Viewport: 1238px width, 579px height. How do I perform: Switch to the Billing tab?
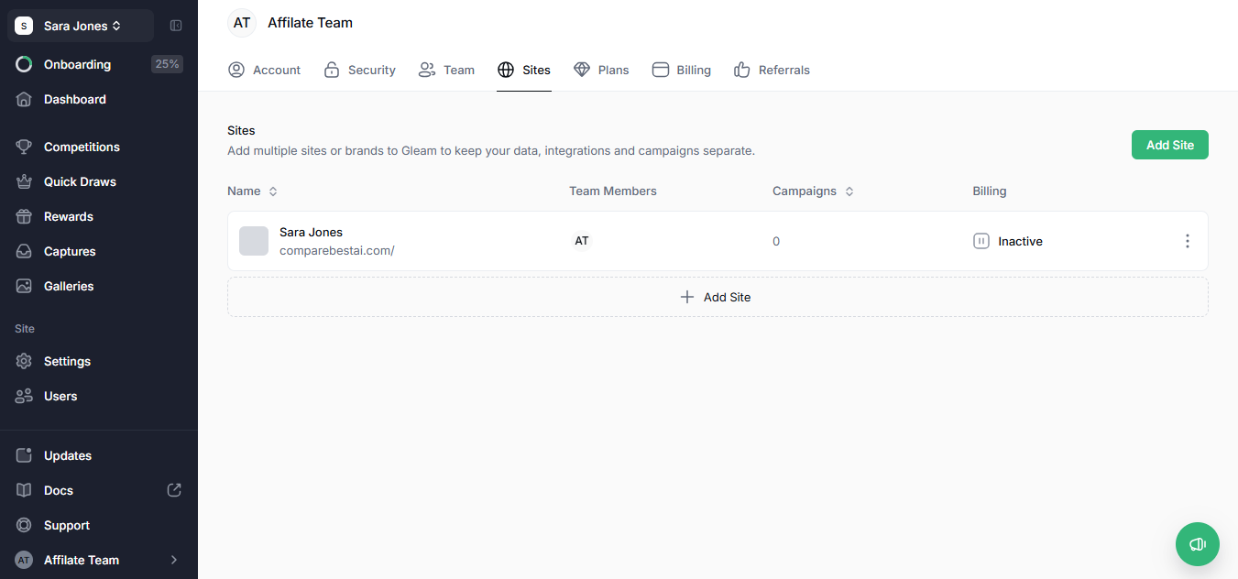click(681, 70)
